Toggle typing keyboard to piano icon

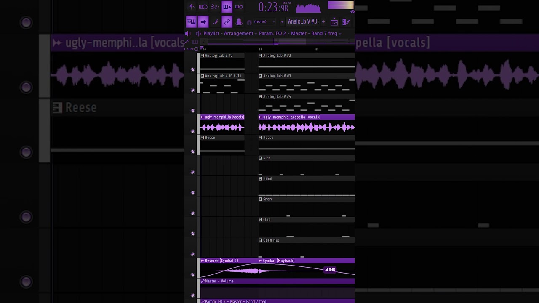pyautogui.click(x=191, y=22)
